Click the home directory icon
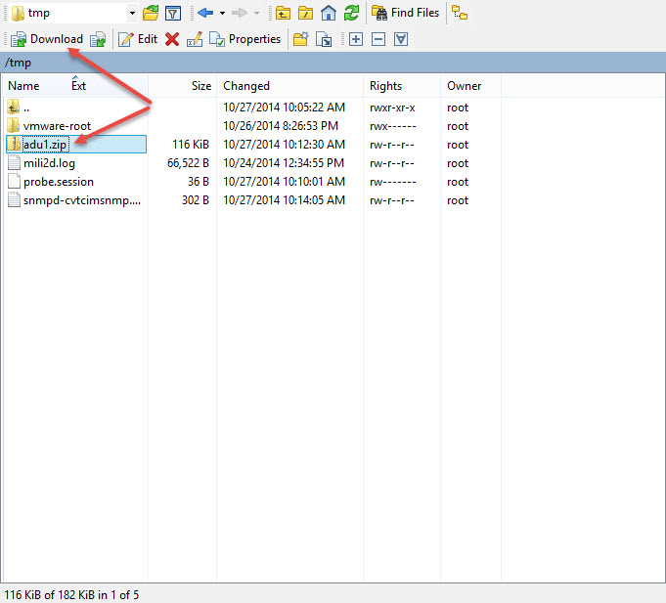Screen dimensions: 666x603 [x=329, y=14]
